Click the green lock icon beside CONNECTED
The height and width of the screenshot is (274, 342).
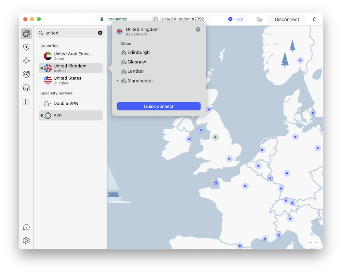pos(102,19)
